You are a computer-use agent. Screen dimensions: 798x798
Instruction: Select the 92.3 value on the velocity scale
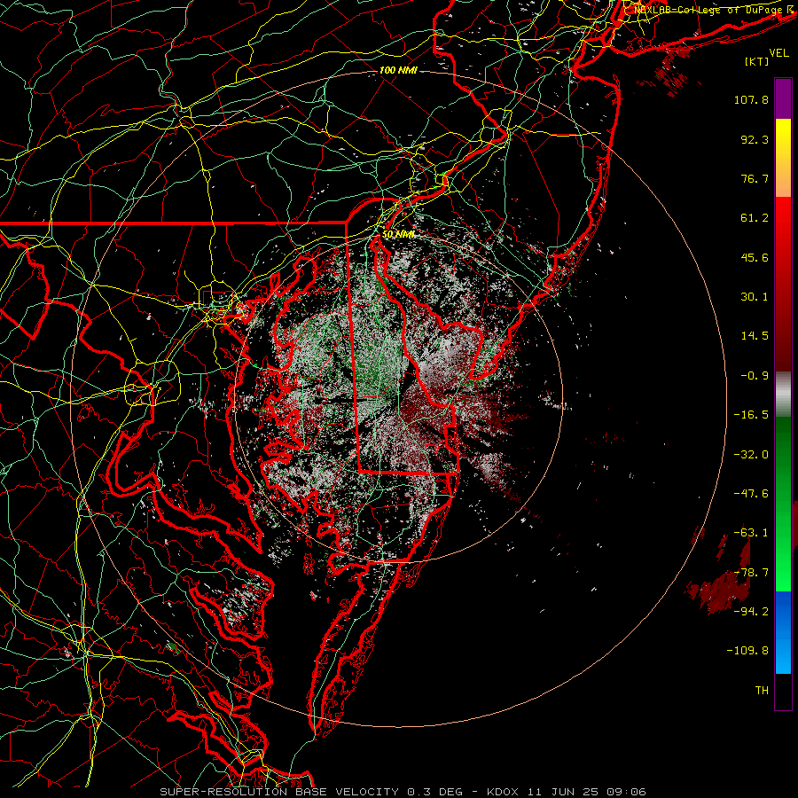tap(755, 139)
